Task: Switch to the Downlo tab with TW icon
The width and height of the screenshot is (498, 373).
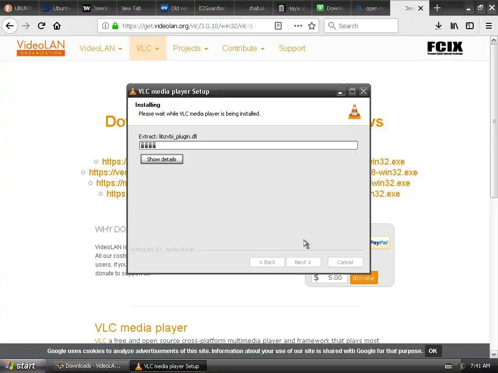Action: tap(97, 8)
